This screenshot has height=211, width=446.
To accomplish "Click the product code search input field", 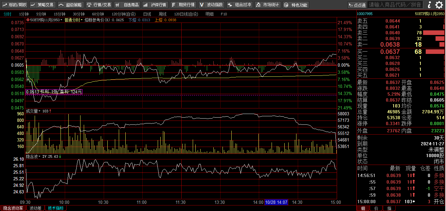I will pos(395,5).
